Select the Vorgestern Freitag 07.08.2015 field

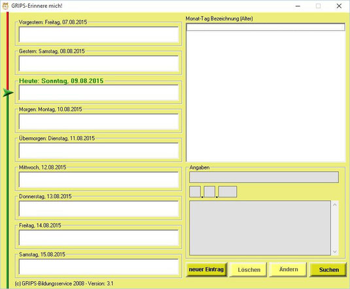(x=99, y=35)
